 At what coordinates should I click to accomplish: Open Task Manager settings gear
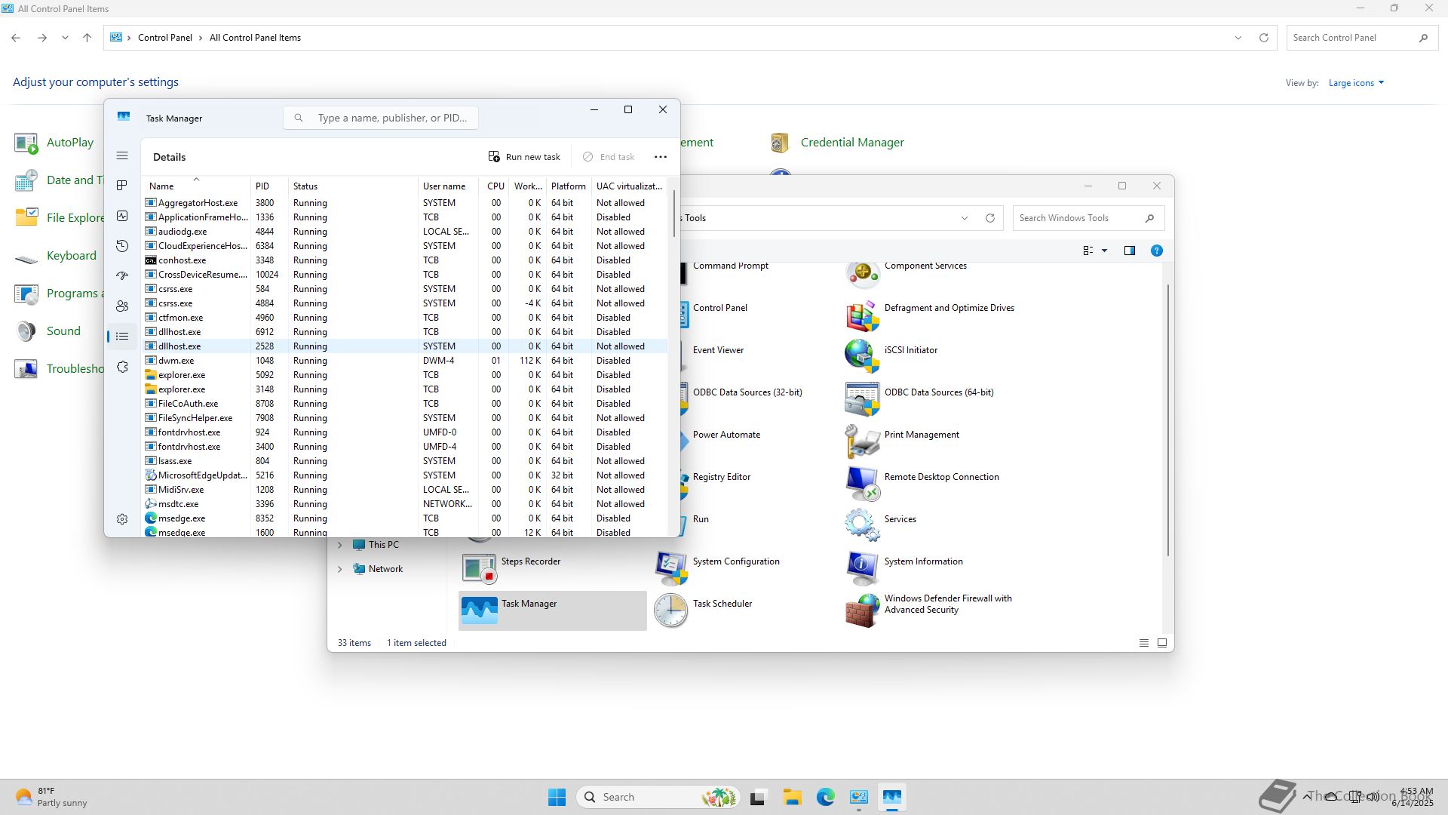[122, 519]
